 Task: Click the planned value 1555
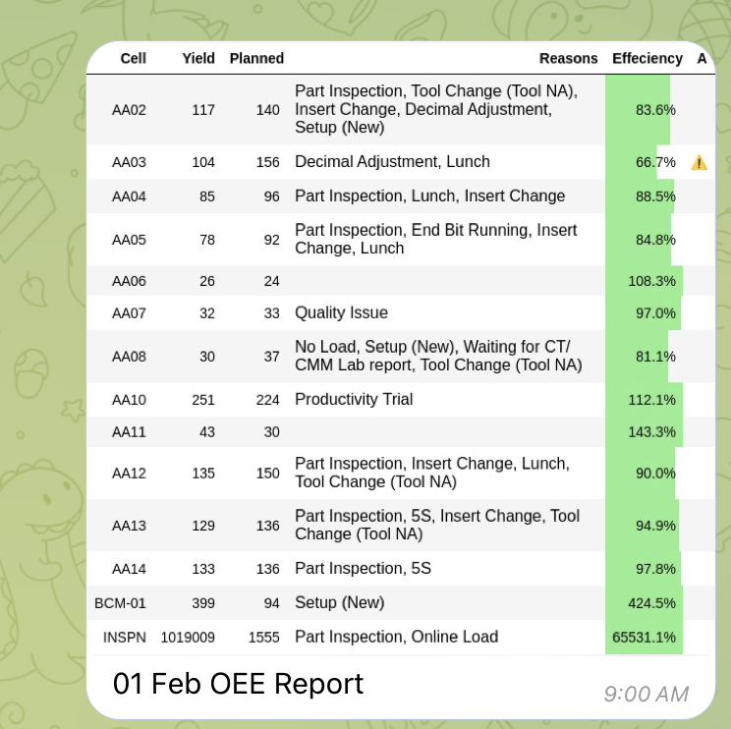[x=264, y=638]
